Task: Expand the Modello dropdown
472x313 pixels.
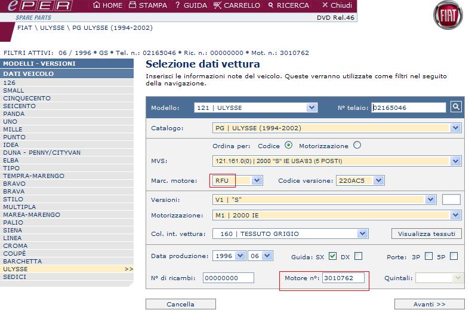Action: (311, 108)
